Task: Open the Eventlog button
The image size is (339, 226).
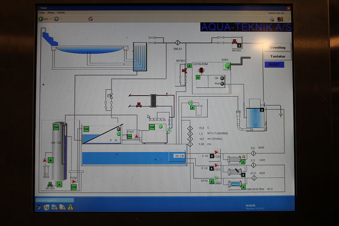Action: [277, 47]
